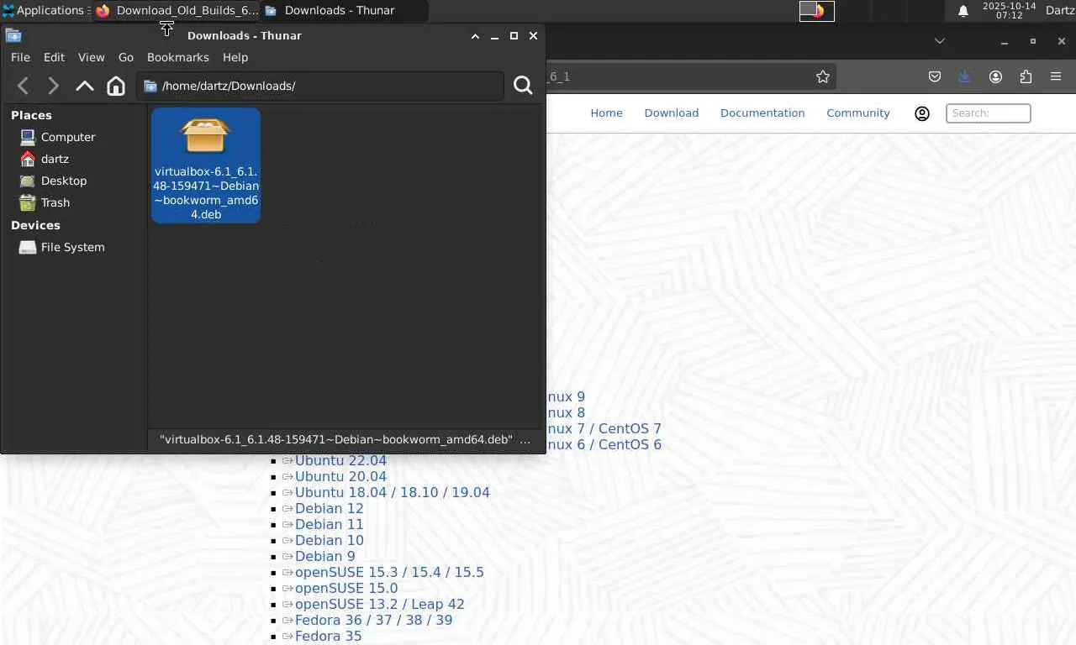Viewport: 1076px width, 645px height.
Task: Click the openSUSE 15.3 / 15.4 / 15.5 link
Action: click(389, 573)
